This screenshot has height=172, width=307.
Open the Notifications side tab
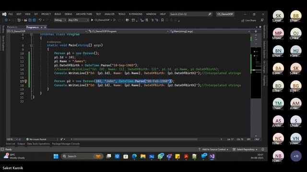point(264,32)
